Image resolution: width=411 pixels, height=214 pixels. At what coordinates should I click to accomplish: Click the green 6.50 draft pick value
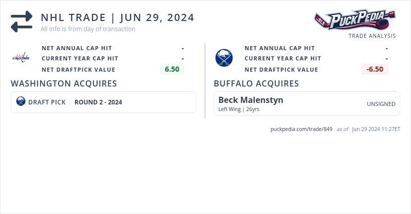point(172,69)
